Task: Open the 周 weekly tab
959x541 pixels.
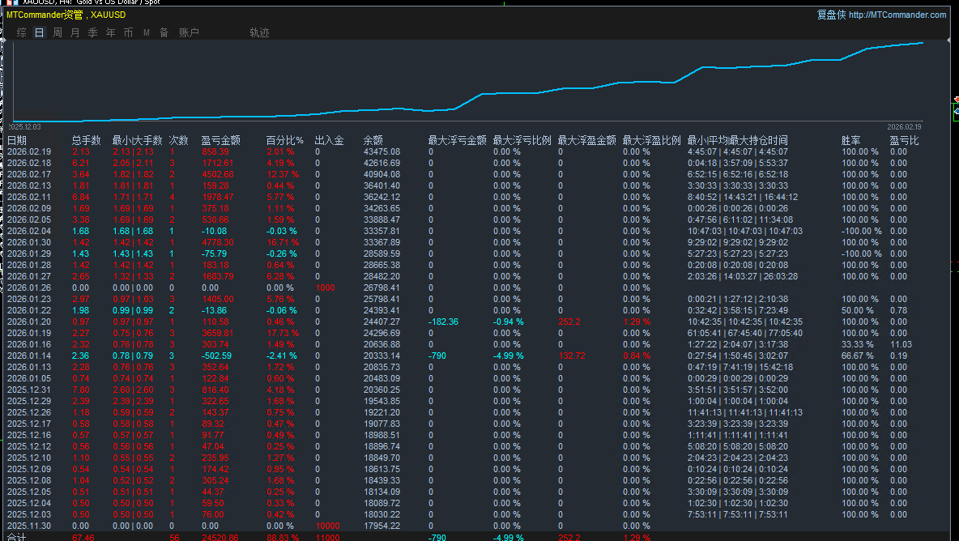Action: coord(58,32)
